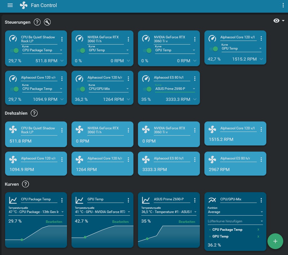This screenshot has height=255, width=288.
Task: Click the gauge icon of CPU Be Quiet! control
Action: tap(13, 38)
